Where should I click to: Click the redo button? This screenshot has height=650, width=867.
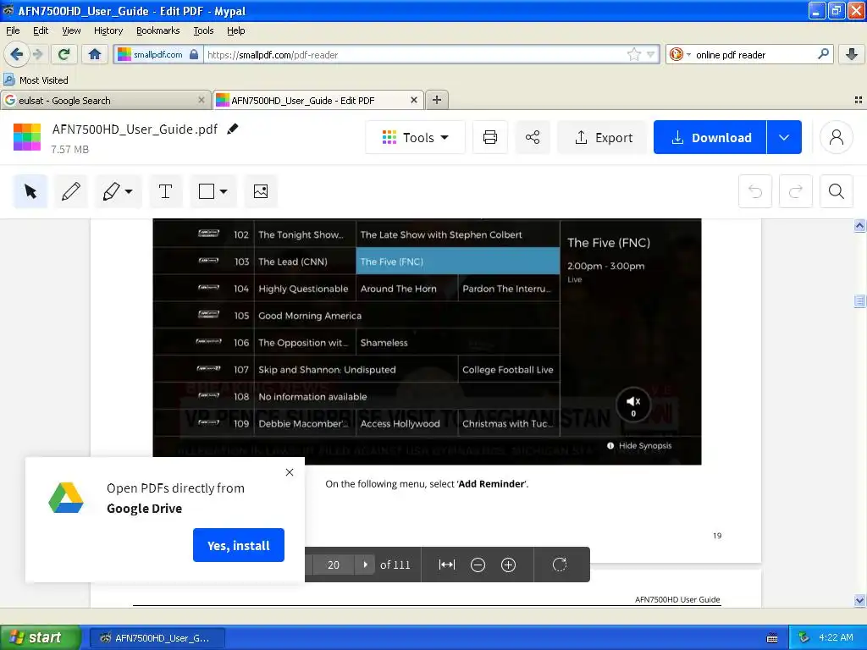click(x=796, y=192)
